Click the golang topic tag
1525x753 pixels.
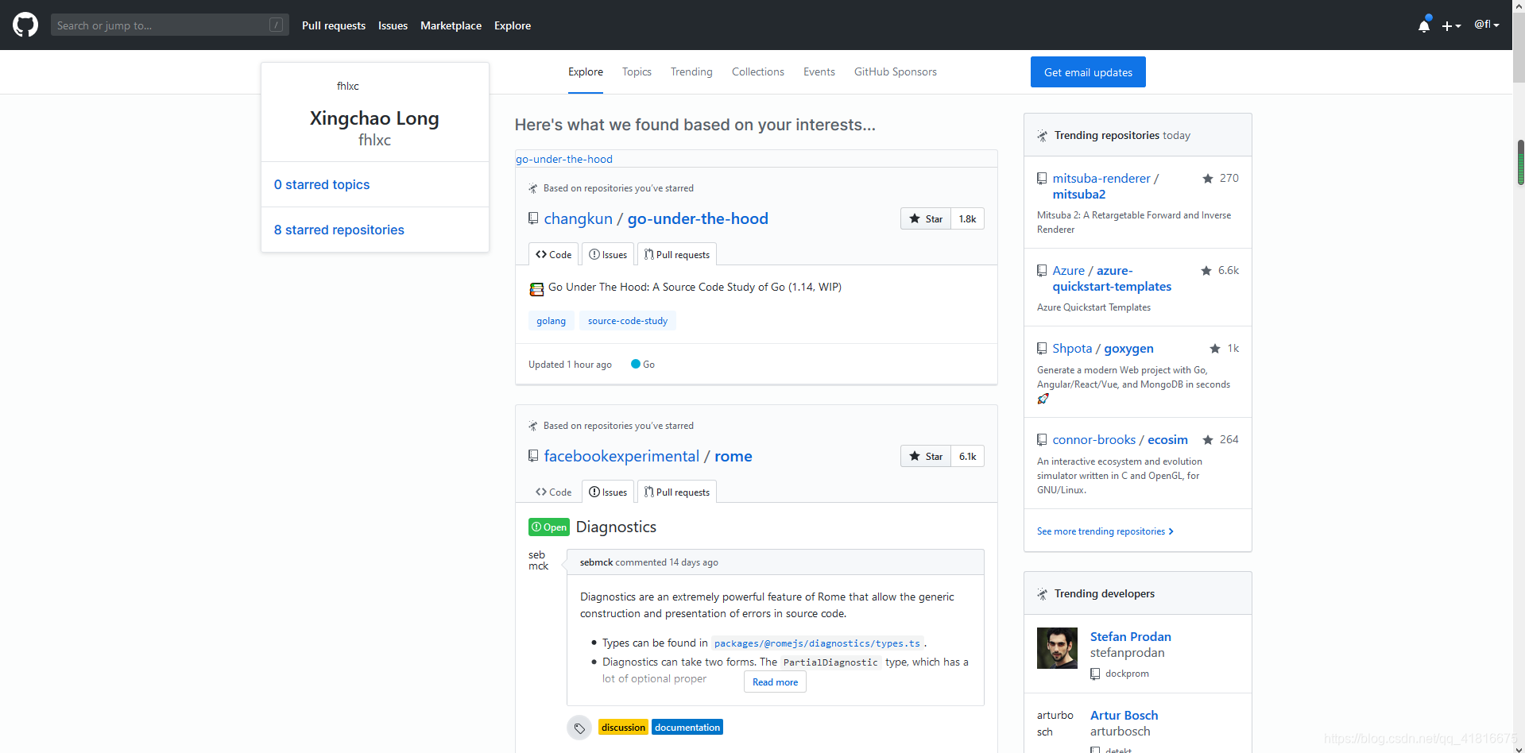click(551, 321)
